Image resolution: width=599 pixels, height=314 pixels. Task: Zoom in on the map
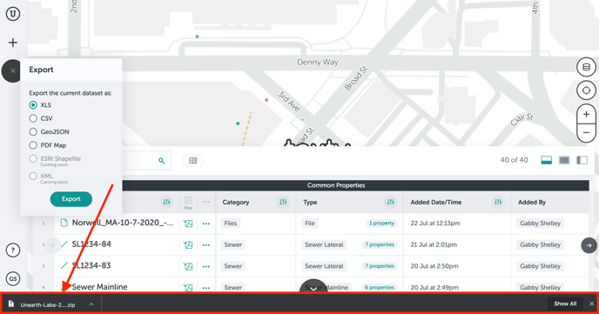tap(586, 114)
